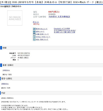Viewport: 103px width, 111px height.
Task: Click the 【特別付録】ViVi×Rich content line
Action: [33, 102]
